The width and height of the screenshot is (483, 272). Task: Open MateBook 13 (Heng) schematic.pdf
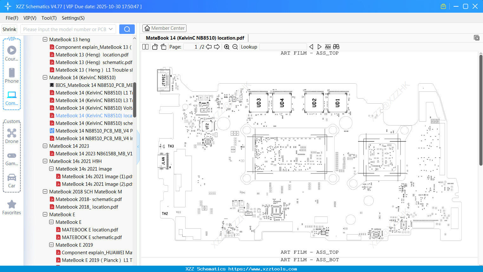(x=91, y=62)
